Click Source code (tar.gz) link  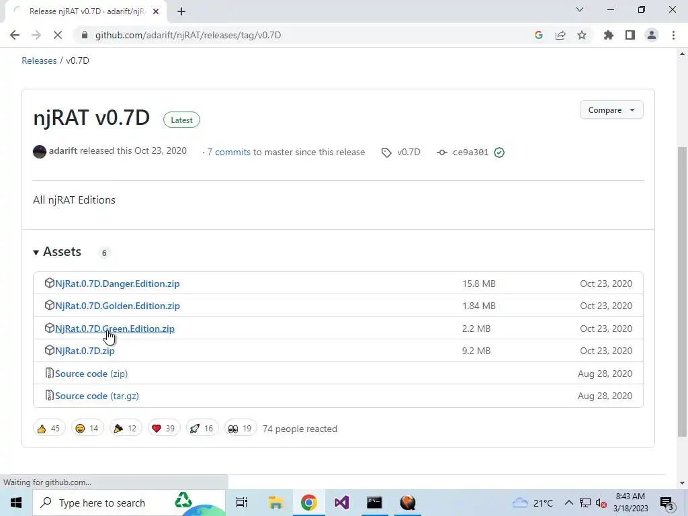[97, 396]
